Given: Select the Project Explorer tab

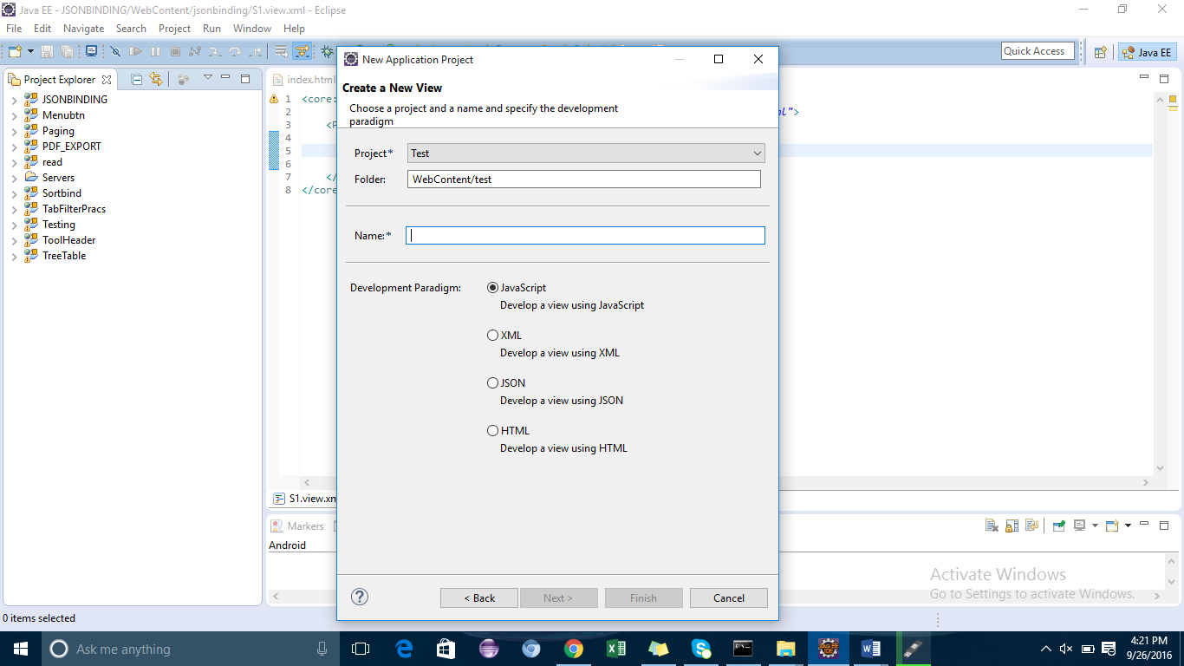Looking at the screenshot, I should click(x=59, y=79).
